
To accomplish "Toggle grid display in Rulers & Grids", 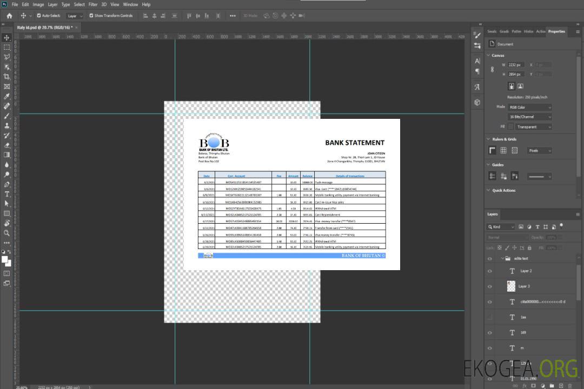I will pos(503,150).
